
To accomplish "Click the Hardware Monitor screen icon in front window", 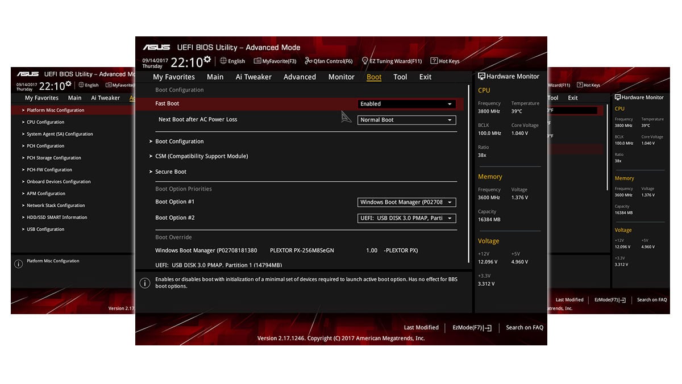I will [481, 76].
